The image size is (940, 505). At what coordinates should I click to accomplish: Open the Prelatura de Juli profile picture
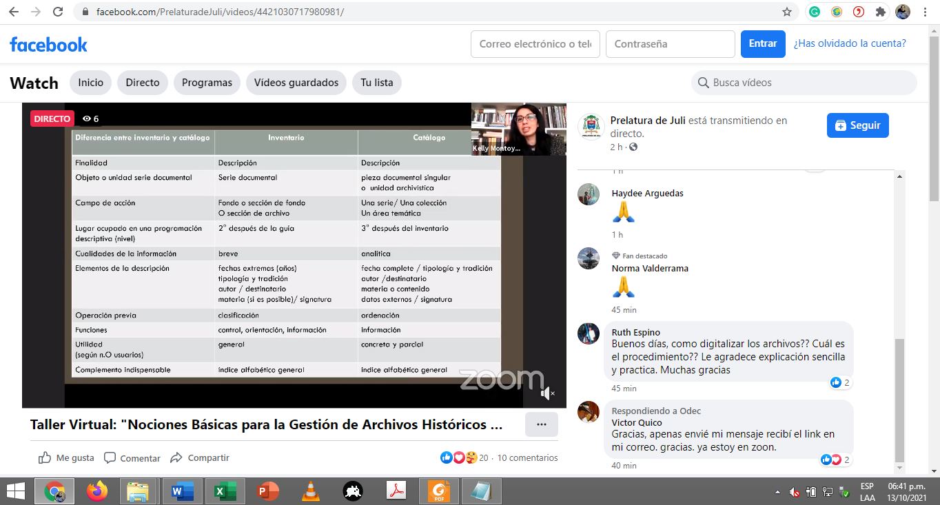click(x=591, y=126)
